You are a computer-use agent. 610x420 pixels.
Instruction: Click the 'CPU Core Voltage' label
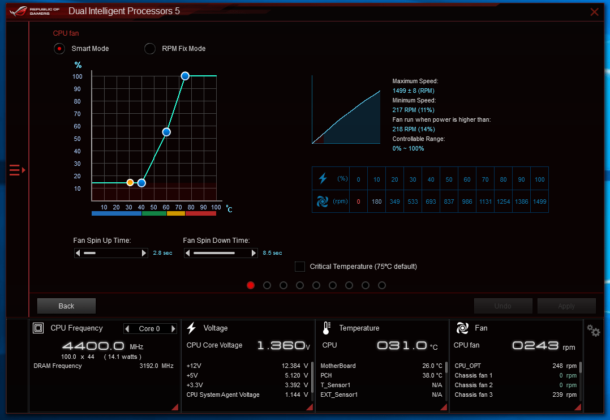tap(214, 345)
